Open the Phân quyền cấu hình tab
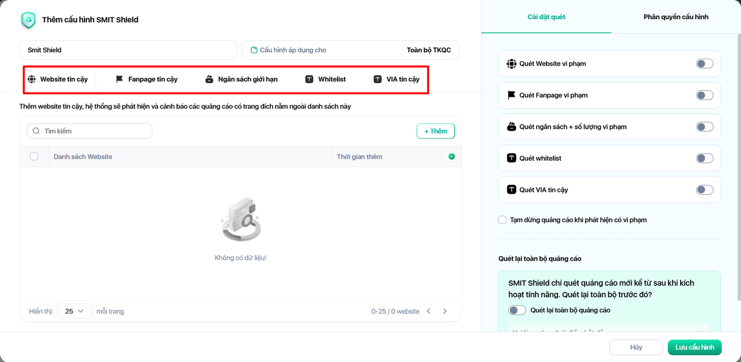 [676, 17]
